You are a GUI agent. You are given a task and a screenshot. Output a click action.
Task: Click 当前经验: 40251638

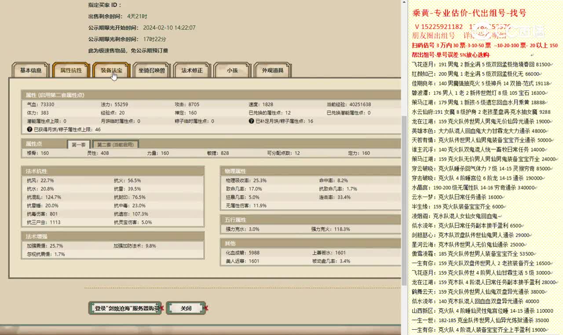[349, 105]
